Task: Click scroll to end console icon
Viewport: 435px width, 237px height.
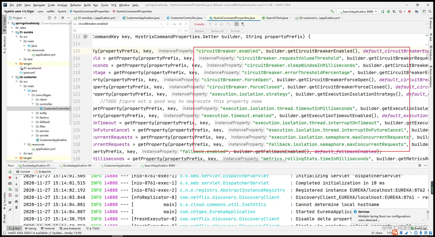Action: (16, 196)
